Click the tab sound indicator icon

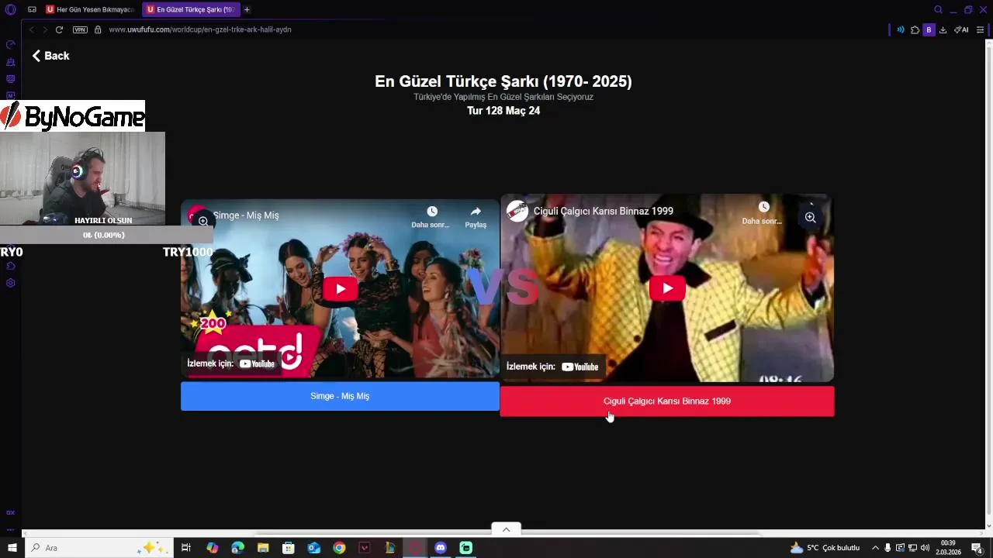(901, 29)
